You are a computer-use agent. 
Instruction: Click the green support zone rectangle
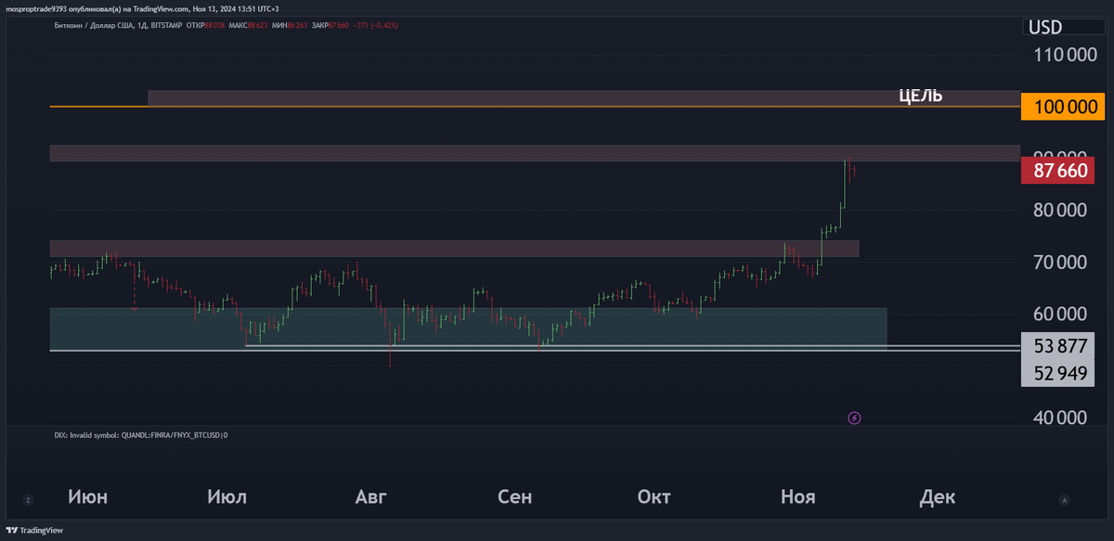coord(464,328)
